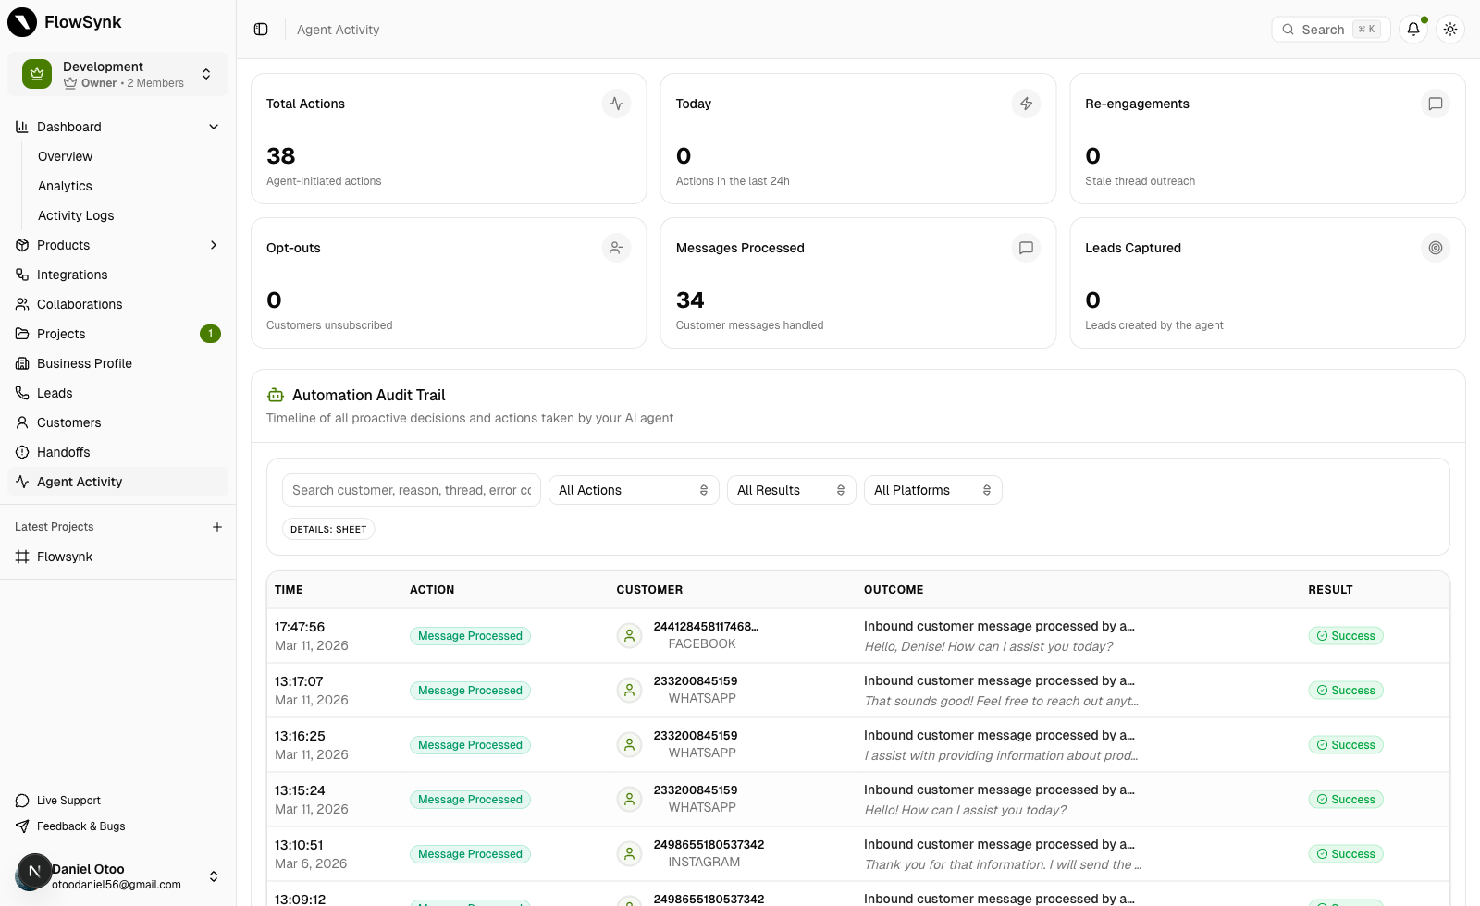Open Activity Logs under Dashboard

76,215
